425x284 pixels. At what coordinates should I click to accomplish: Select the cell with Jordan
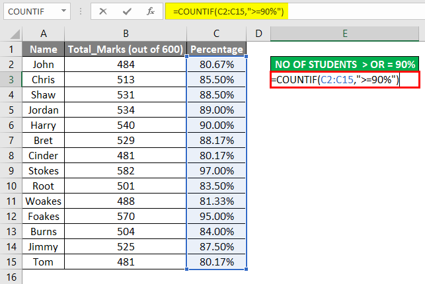click(44, 110)
